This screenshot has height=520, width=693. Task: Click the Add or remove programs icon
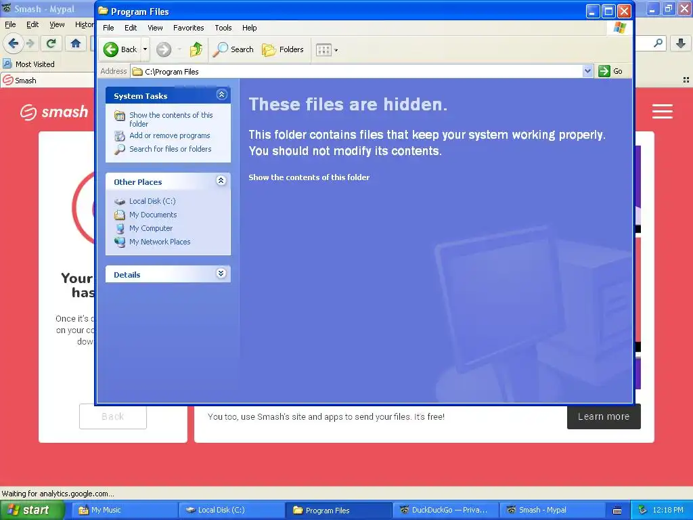tap(120, 135)
